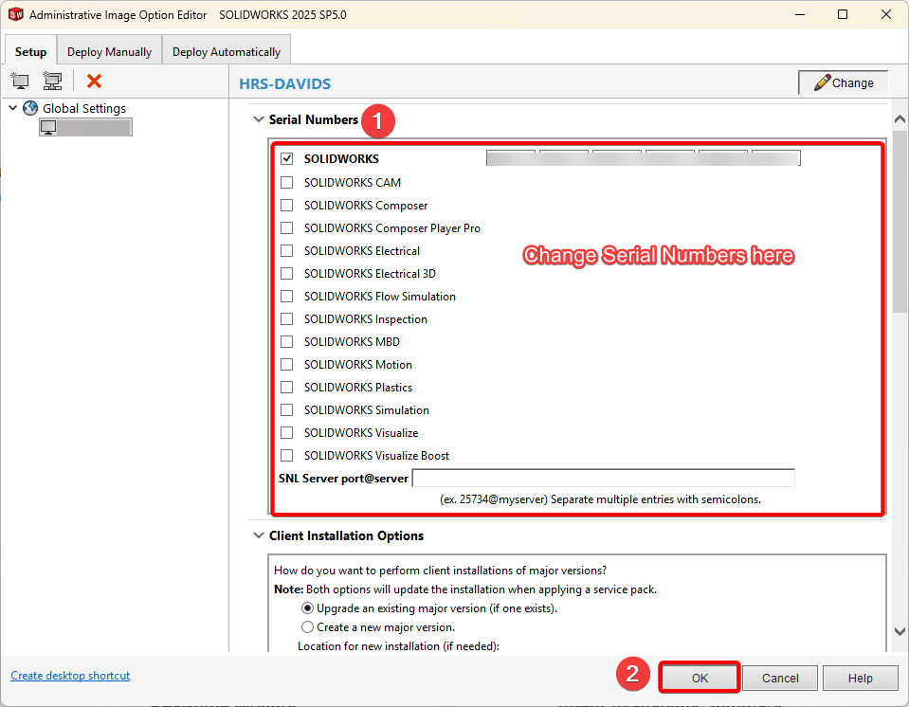Image resolution: width=909 pixels, height=707 pixels.
Task: Maximize the Option Editor window
Action: (843, 14)
